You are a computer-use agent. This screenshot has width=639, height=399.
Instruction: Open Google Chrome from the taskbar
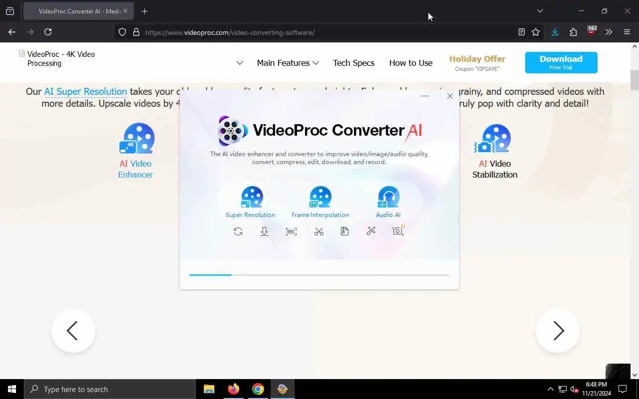[258, 389]
